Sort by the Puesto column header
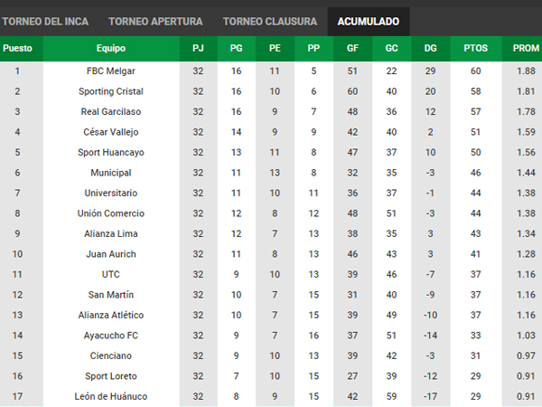The height and width of the screenshot is (407, 542). 18,48
